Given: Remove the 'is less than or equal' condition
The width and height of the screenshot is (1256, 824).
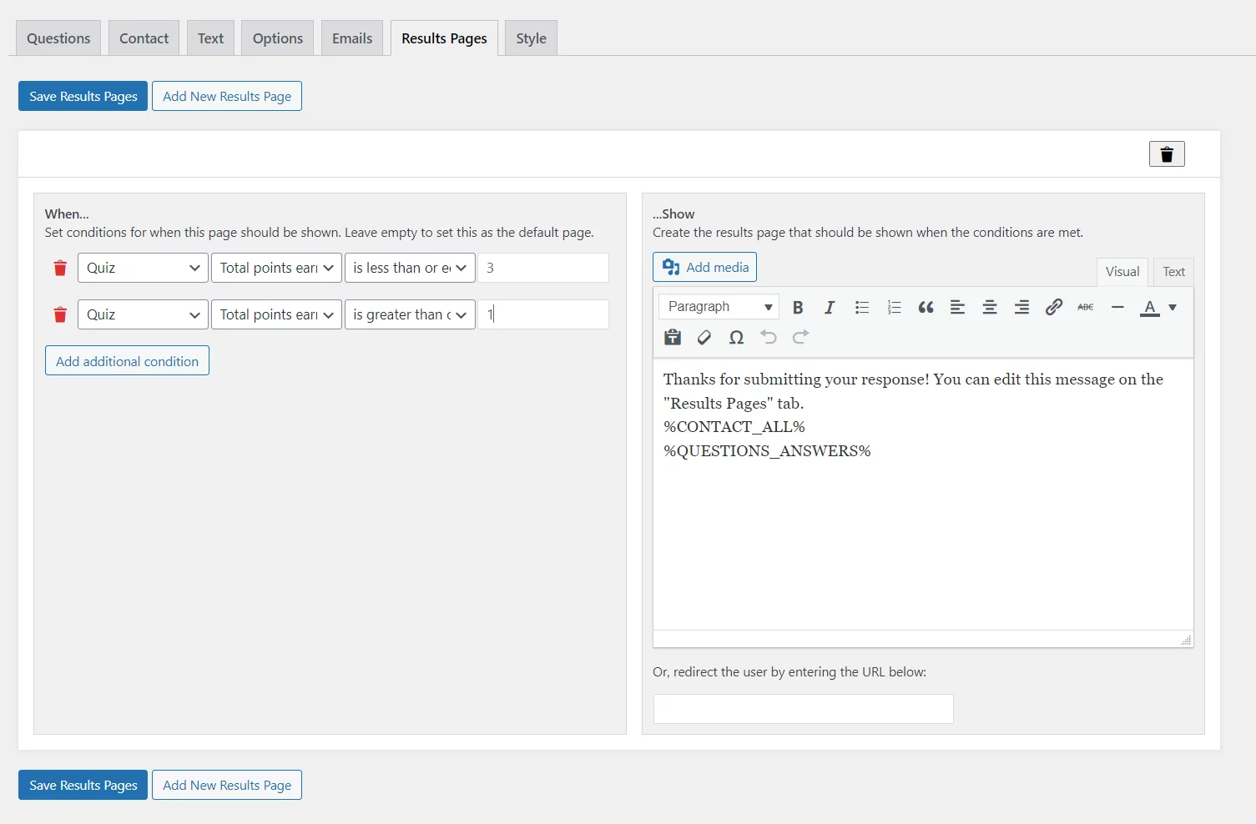Looking at the screenshot, I should [60, 268].
